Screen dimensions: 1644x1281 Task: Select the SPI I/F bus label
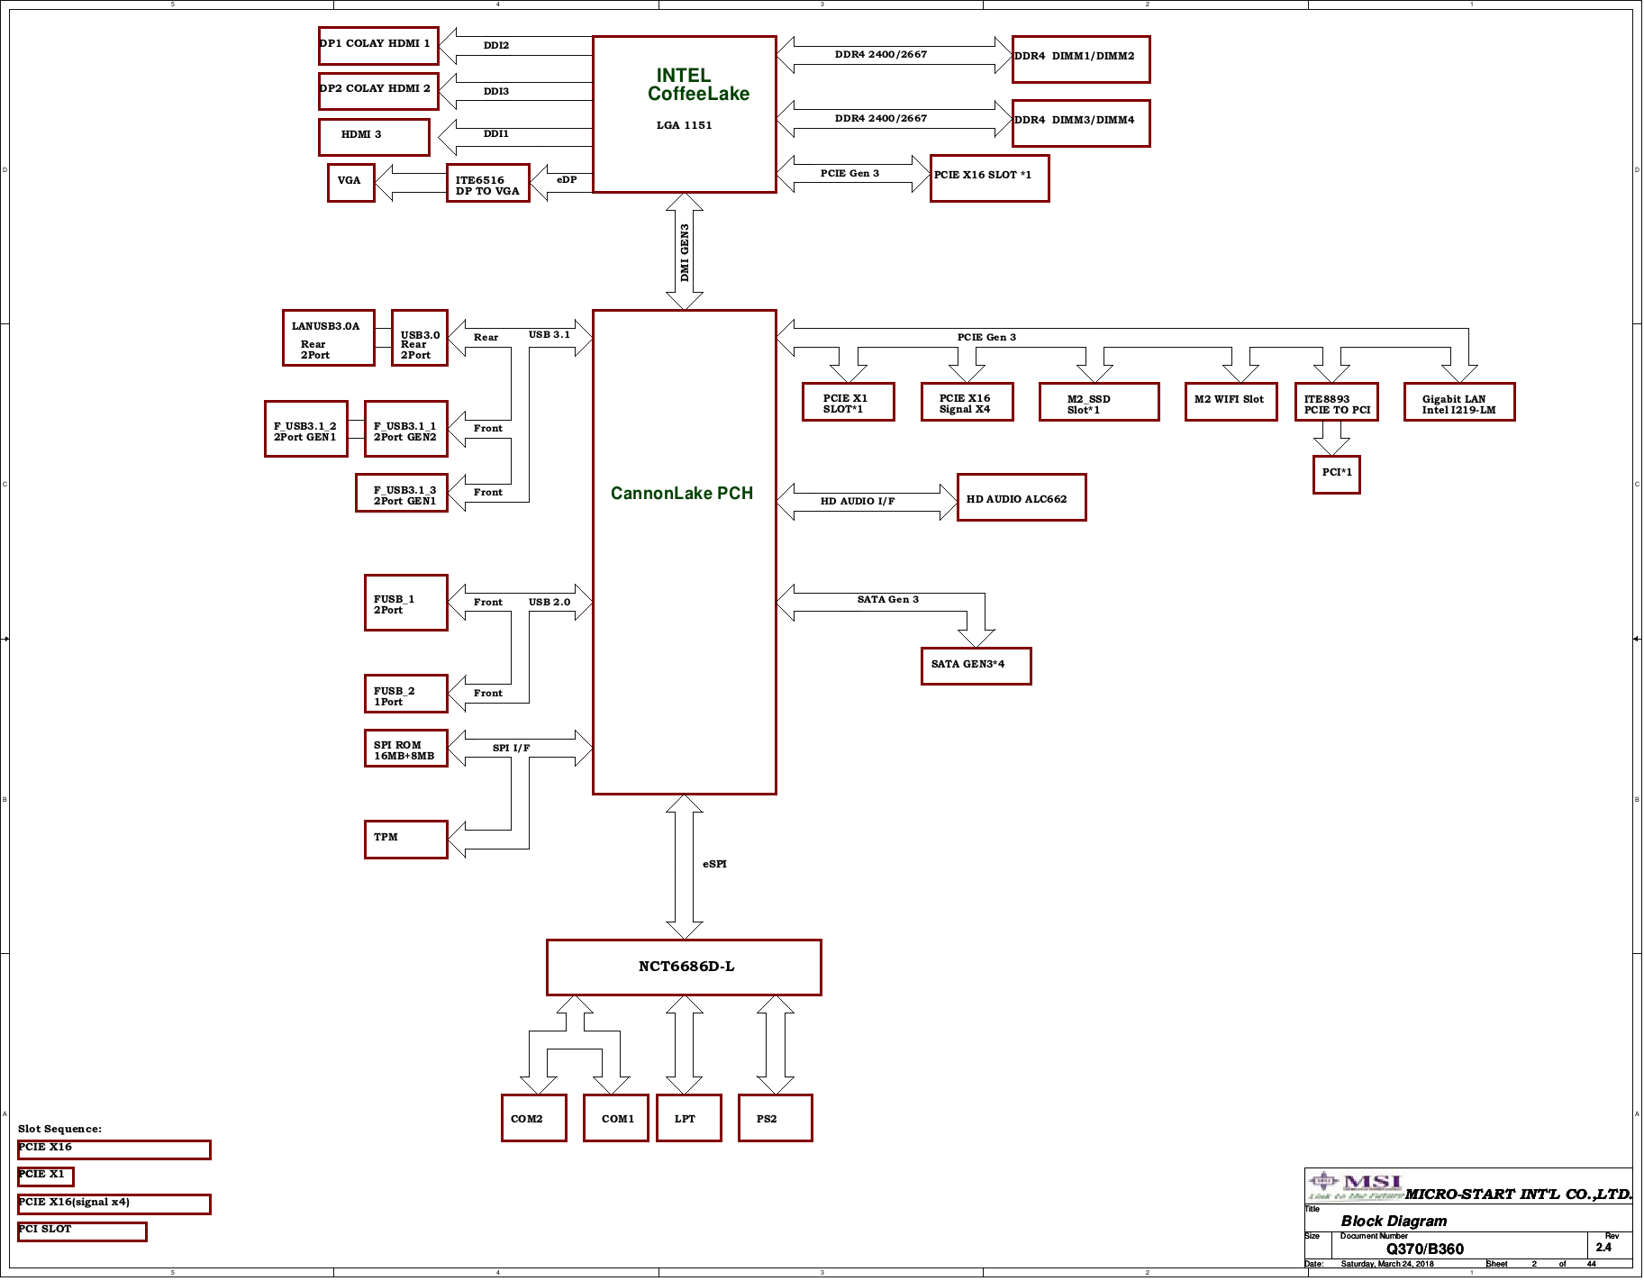pos(512,748)
